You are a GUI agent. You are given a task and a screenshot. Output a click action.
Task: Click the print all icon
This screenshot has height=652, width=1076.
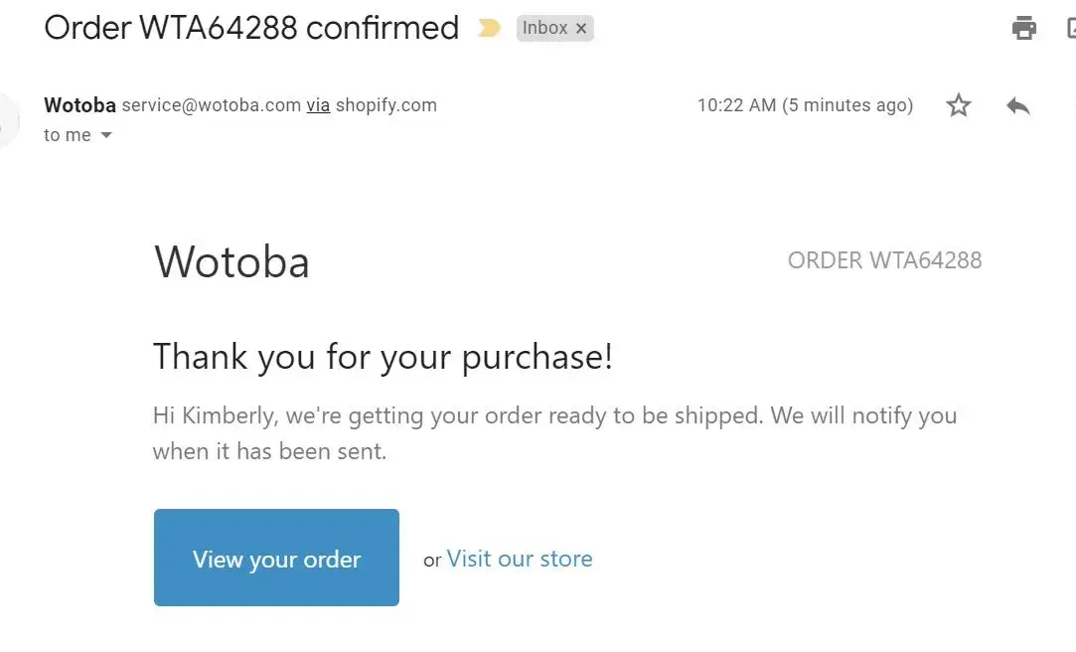tap(1024, 28)
